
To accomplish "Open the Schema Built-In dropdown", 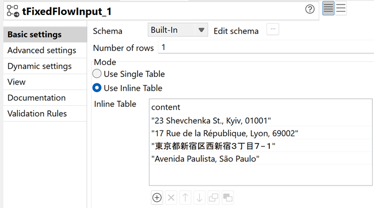I will point(178,30).
